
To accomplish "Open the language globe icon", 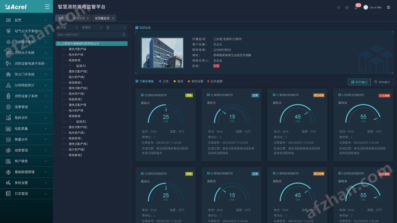I will click(389, 7).
